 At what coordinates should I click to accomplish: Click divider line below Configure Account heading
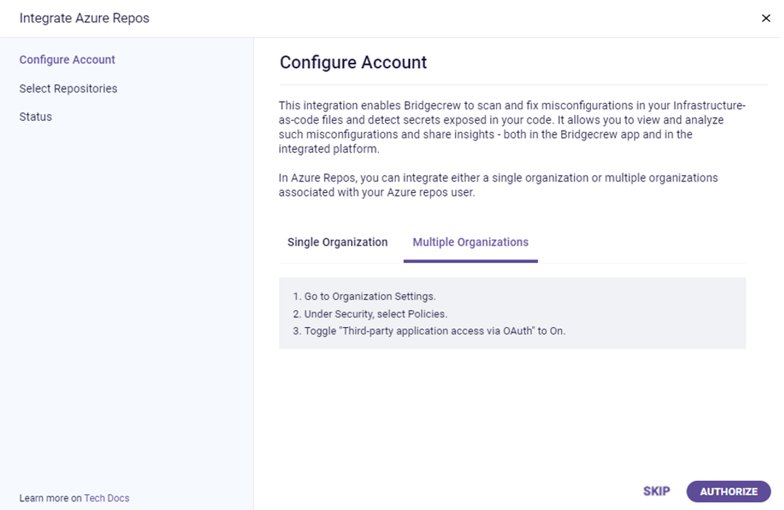[523, 85]
